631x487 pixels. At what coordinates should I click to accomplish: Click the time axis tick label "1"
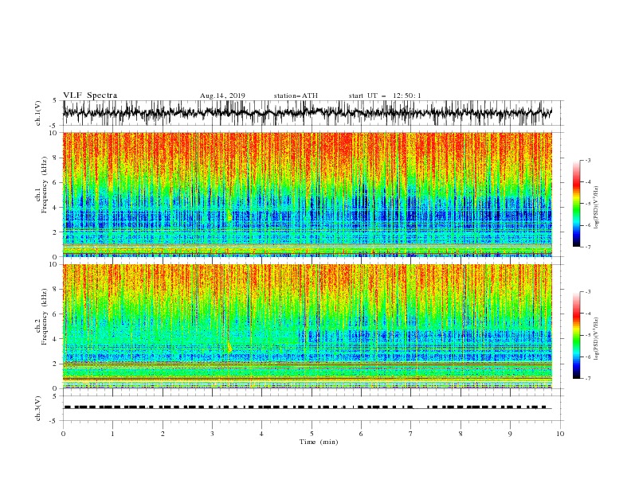(x=112, y=434)
